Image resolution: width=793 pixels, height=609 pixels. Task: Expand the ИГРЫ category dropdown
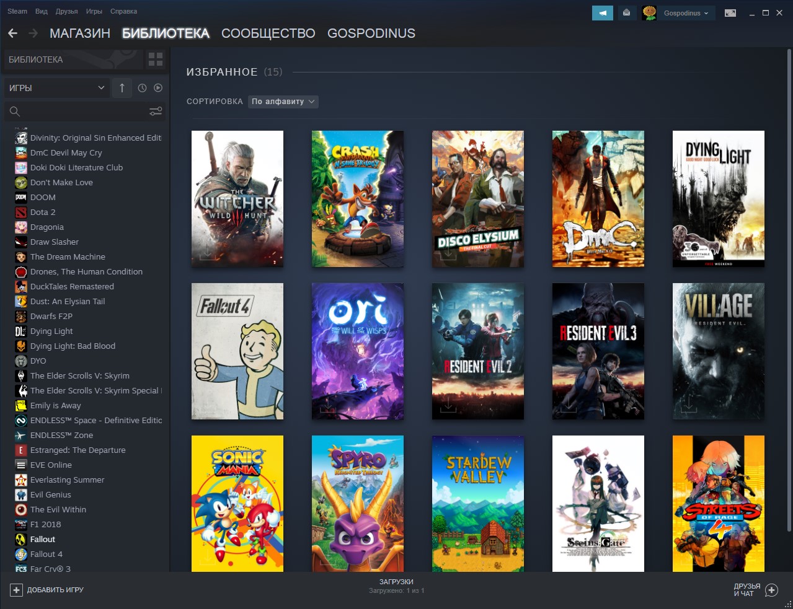click(57, 88)
